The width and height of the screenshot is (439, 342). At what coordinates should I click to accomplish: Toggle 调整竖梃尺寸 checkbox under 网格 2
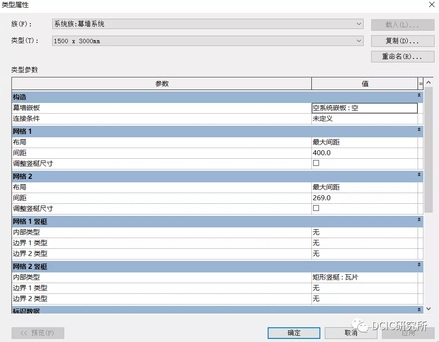click(316, 208)
